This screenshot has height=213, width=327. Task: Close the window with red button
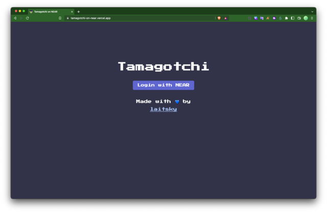coord(16,11)
